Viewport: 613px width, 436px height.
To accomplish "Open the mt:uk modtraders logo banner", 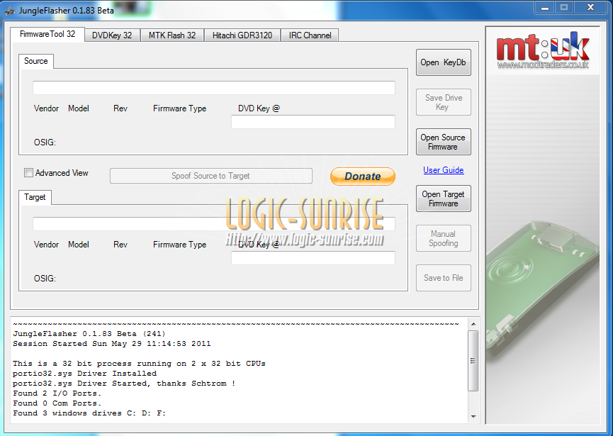I will coord(543,51).
